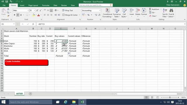The height and width of the screenshot is (105, 187).
Task: Click the Auto Fill Options button below column E
Action: [69, 54]
